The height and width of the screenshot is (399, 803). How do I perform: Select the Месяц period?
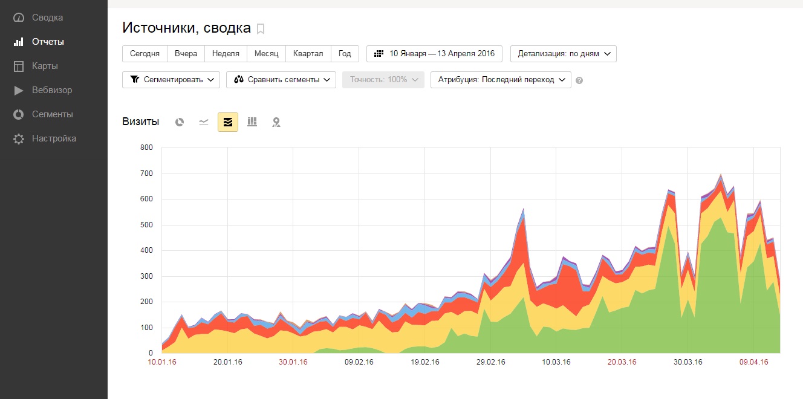[x=267, y=53]
